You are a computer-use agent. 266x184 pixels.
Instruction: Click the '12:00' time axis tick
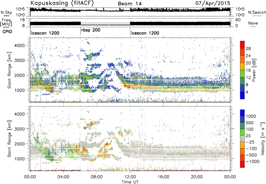[130, 177]
